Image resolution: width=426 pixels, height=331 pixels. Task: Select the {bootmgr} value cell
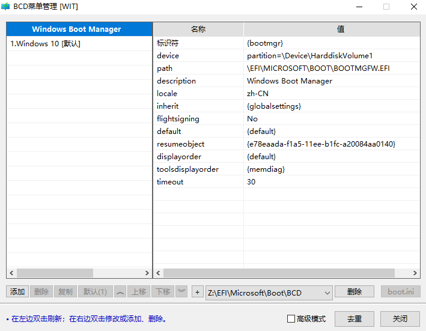332,43
